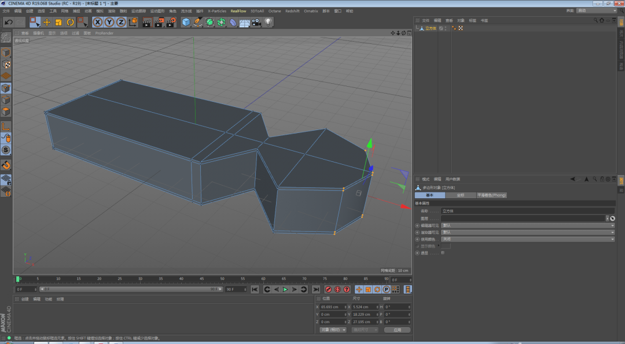Click the Render to Picture Viewer clapperboard
The height and width of the screenshot is (344, 625).
click(159, 22)
